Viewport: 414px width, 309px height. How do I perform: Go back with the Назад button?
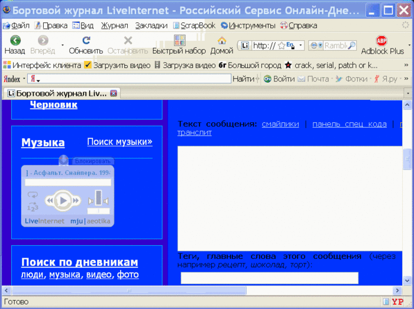click(x=15, y=45)
